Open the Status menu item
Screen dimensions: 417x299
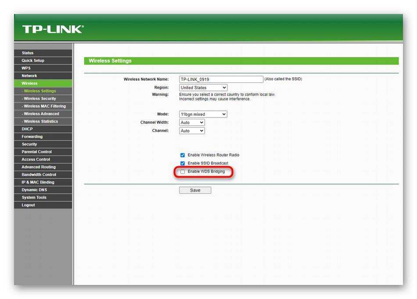point(43,53)
